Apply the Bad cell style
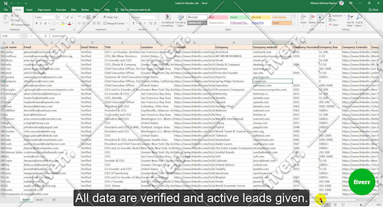 tap(218, 17)
